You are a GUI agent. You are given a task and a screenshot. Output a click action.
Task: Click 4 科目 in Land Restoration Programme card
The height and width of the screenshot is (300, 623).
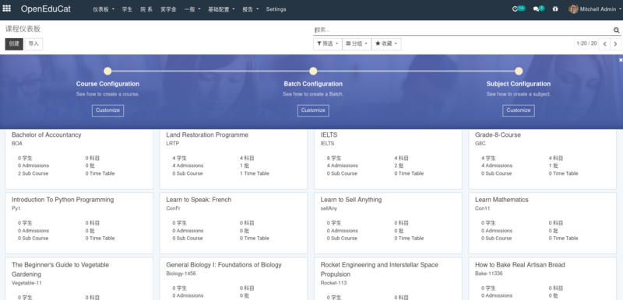[247, 158]
